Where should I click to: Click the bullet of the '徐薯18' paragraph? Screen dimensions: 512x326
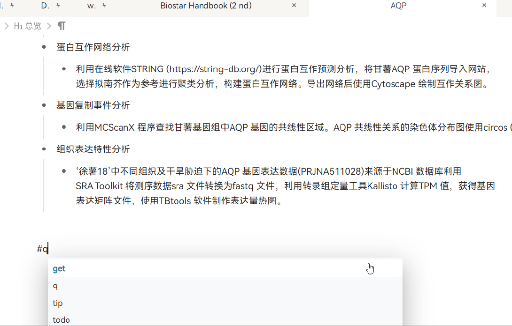tap(64, 171)
